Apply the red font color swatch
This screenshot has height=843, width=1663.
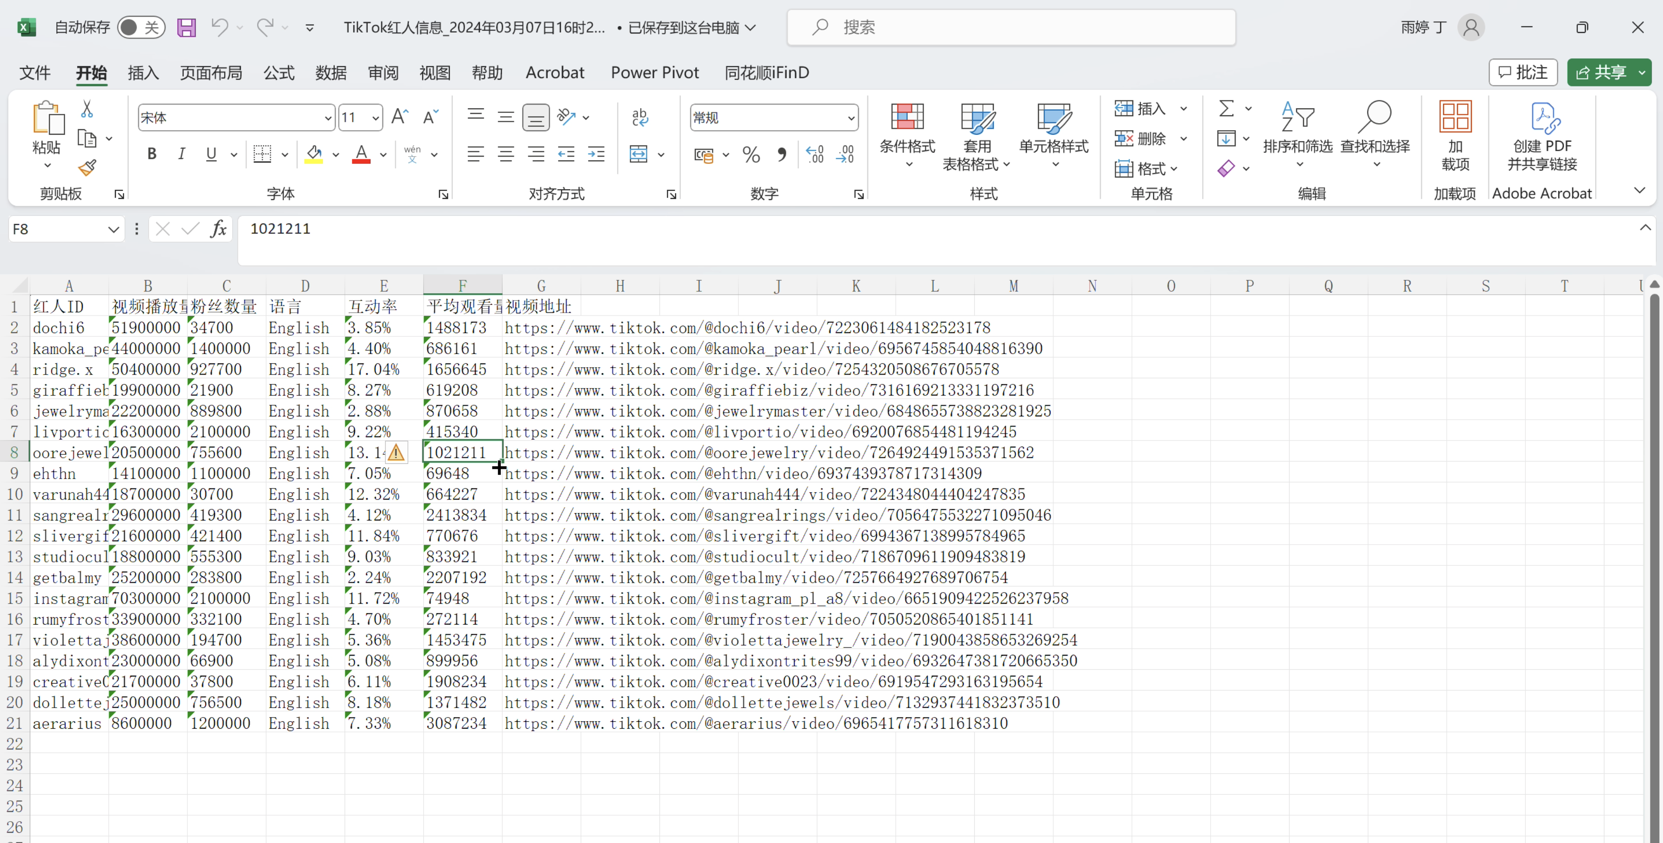[x=361, y=155]
